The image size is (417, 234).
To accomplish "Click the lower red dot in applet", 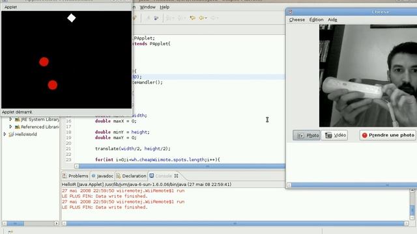I will tap(53, 85).
